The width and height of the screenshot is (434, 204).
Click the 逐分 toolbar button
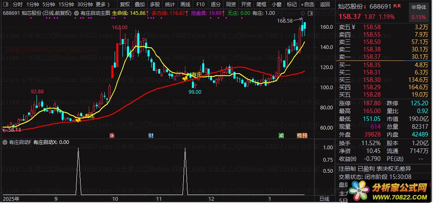pos(216,5)
